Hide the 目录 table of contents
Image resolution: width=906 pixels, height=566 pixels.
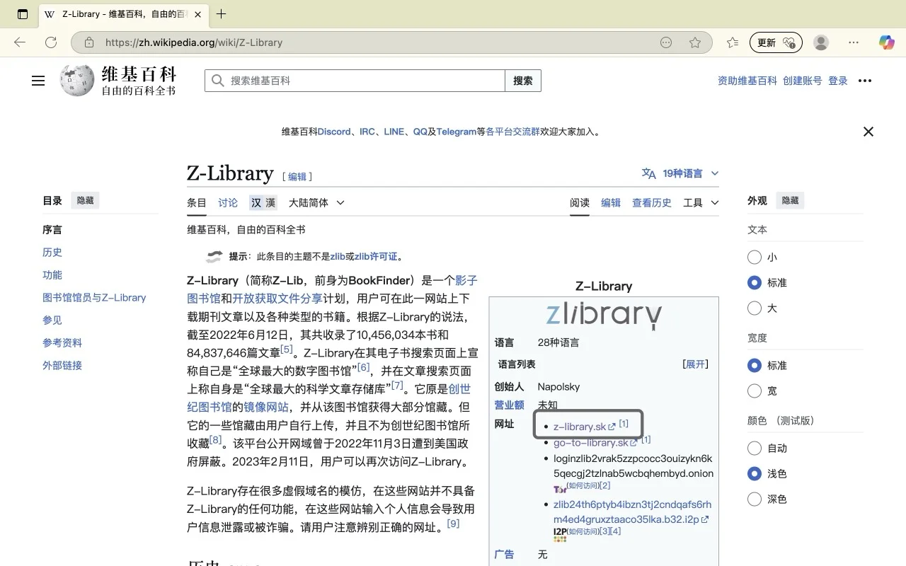[86, 201]
